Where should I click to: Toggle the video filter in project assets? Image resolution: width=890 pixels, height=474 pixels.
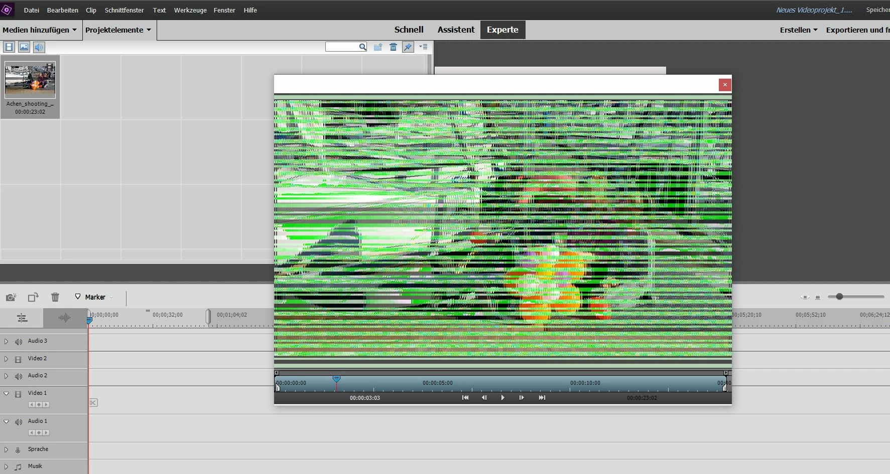tap(9, 47)
